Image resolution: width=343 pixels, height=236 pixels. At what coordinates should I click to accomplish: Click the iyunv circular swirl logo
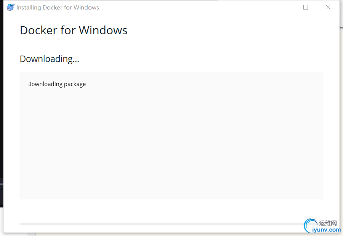pyautogui.click(x=310, y=225)
